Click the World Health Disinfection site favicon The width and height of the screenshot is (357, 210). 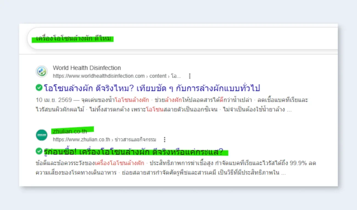pos(42,72)
